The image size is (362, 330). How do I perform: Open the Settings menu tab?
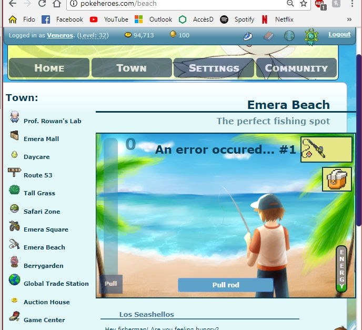[x=214, y=68]
